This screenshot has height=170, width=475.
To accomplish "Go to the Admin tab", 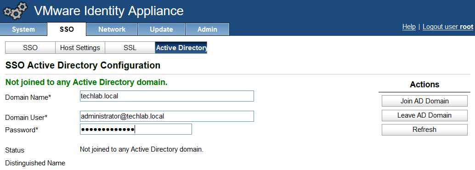I will pos(207,29).
